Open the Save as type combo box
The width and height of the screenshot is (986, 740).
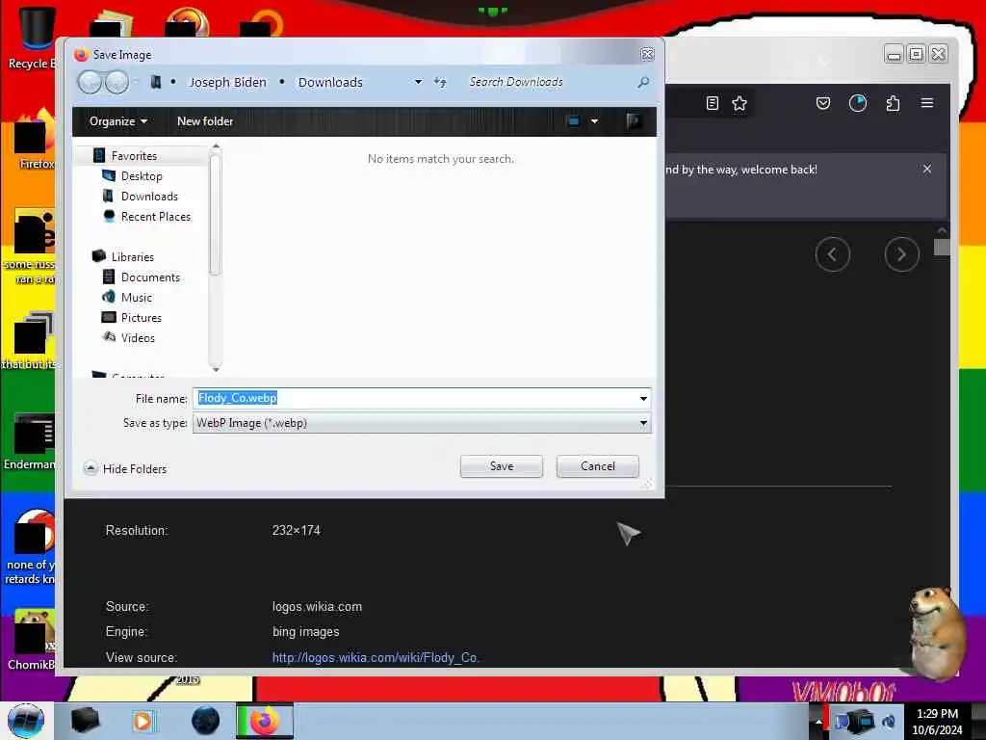point(422,423)
